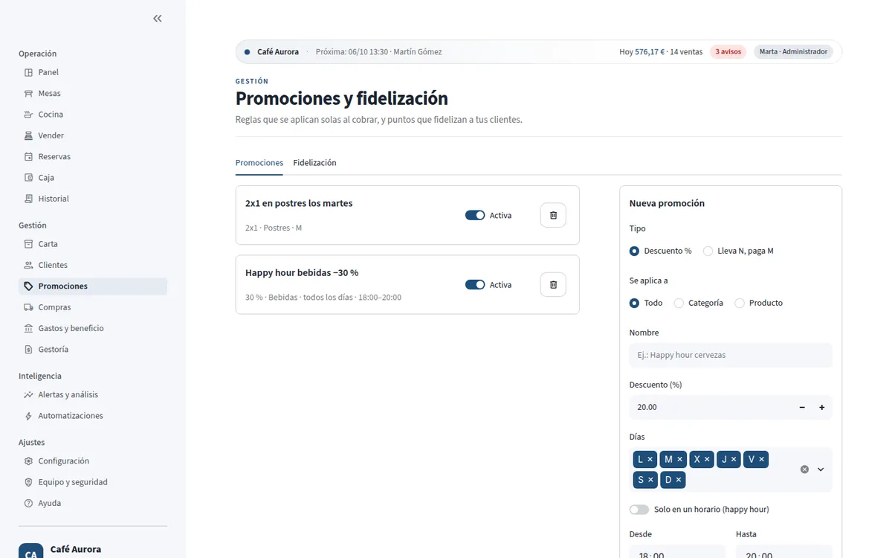Remove day S from the Días selection
The image size is (892, 558).
(x=650, y=481)
